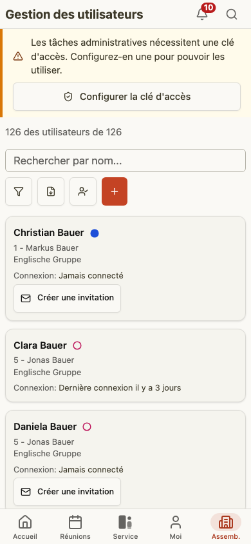This screenshot has width=251, height=544.
Task: Click Daniela Bauer's pink circle indicator
Action: [87, 427]
